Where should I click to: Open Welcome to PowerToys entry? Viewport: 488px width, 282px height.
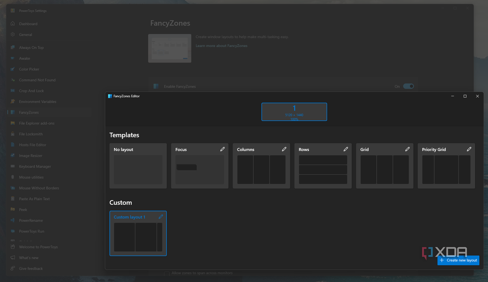[38, 247]
